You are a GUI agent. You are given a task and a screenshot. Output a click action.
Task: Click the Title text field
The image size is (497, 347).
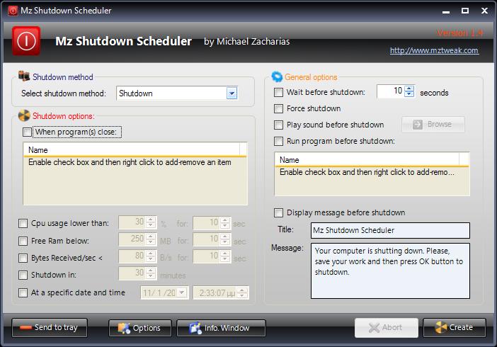(390, 230)
